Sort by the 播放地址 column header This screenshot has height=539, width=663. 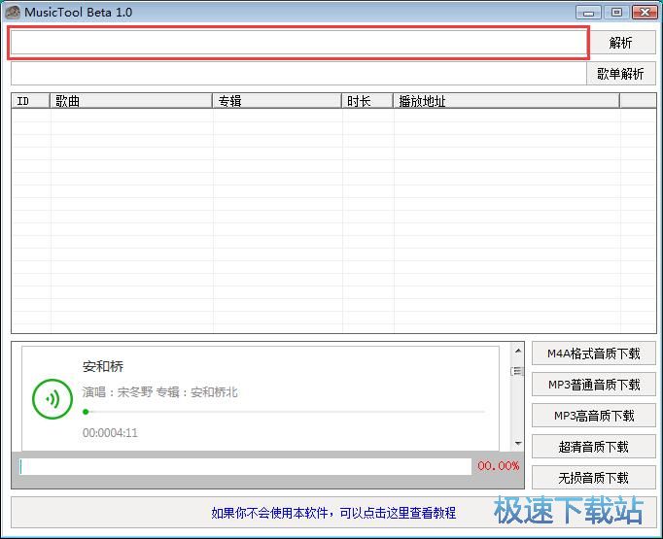coord(506,101)
